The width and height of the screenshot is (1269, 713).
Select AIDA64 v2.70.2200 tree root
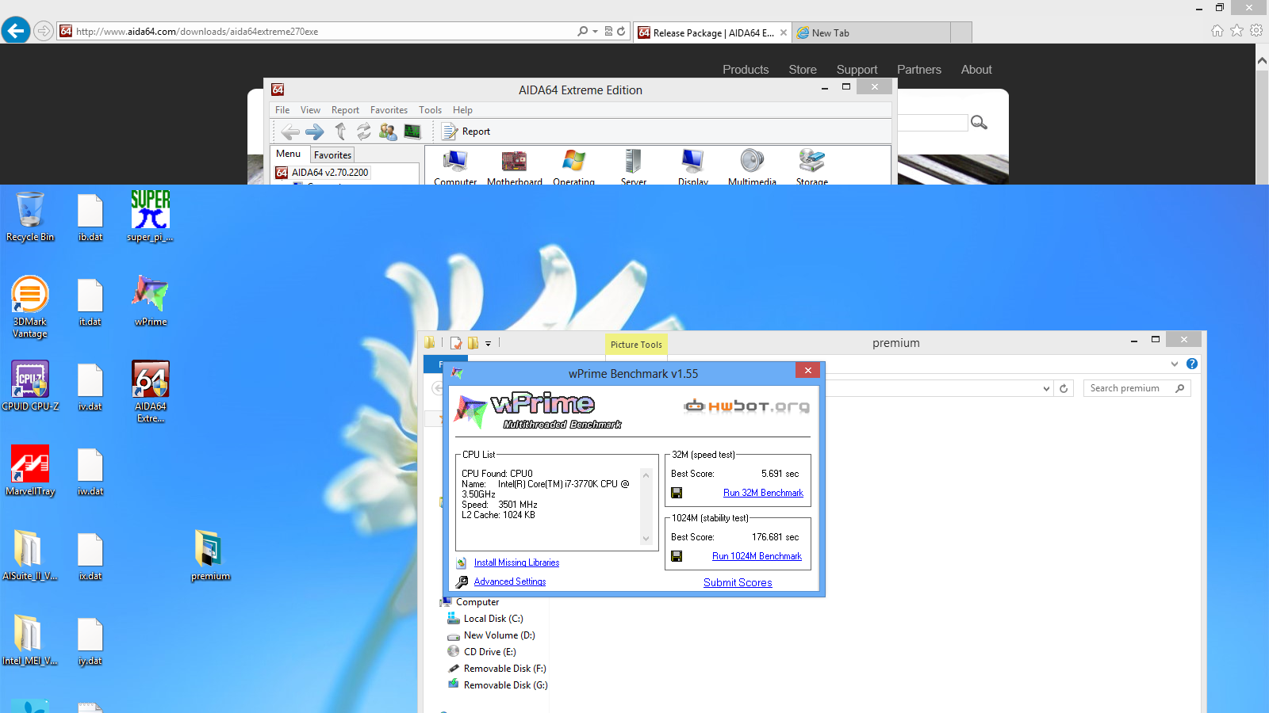coord(322,172)
